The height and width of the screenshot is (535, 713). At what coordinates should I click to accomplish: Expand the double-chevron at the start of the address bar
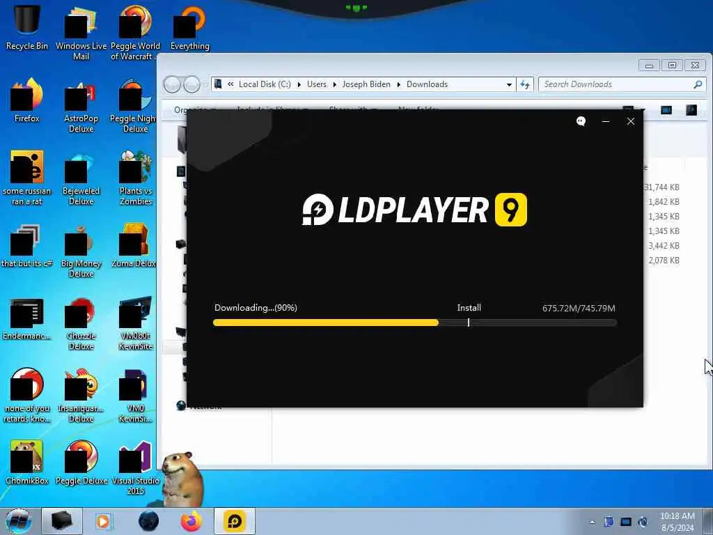pos(230,84)
